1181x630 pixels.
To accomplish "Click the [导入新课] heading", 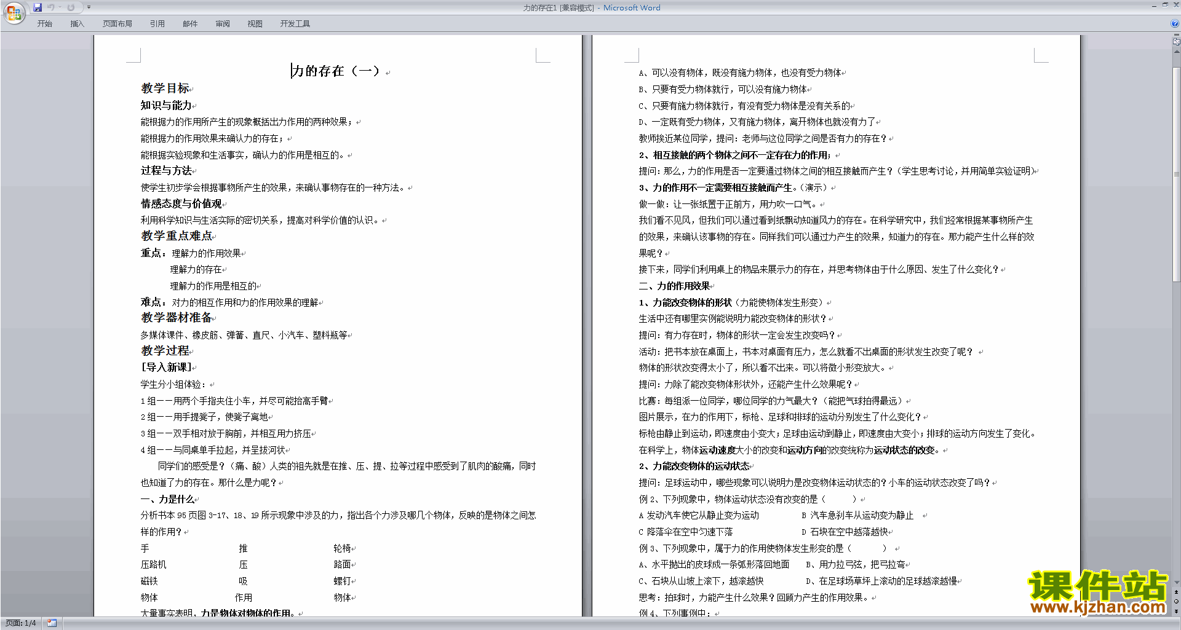I will point(166,367).
